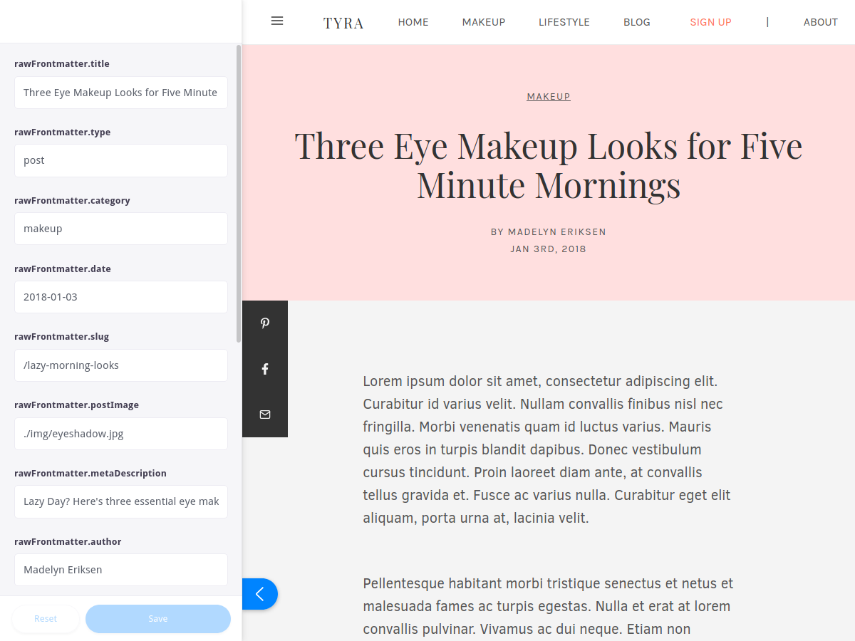This screenshot has height=641, width=855.
Task: Open the ABOUT nav item
Action: [x=821, y=22]
